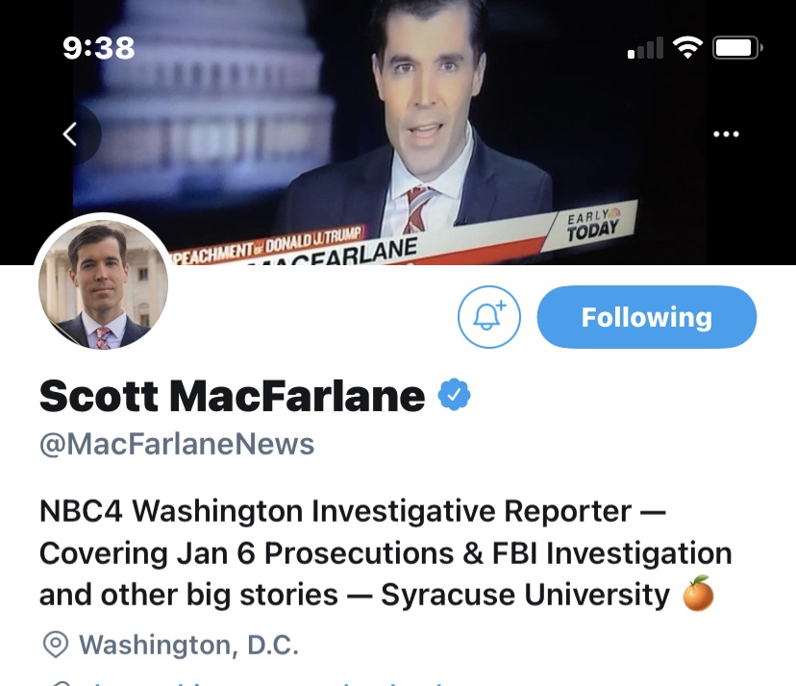This screenshot has width=796, height=686.
Task: Select the Scott MacFarlane display name
Action: [232, 395]
